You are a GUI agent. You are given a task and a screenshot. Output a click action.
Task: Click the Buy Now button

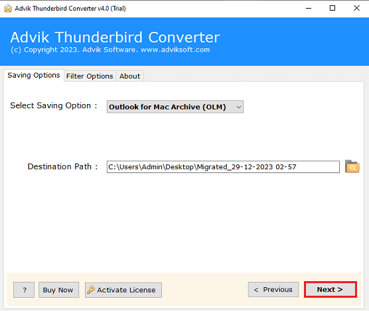coord(58,290)
